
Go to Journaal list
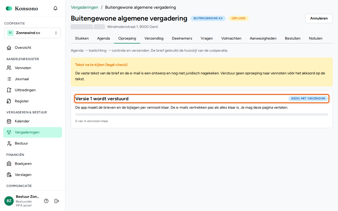point(32,79)
